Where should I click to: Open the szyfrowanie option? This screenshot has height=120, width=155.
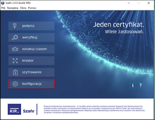point(31,72)
